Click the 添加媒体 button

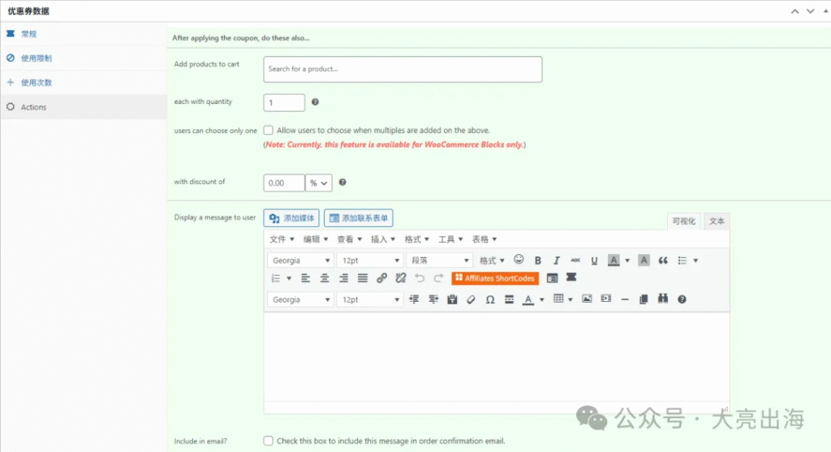click(x=291, y=218)
